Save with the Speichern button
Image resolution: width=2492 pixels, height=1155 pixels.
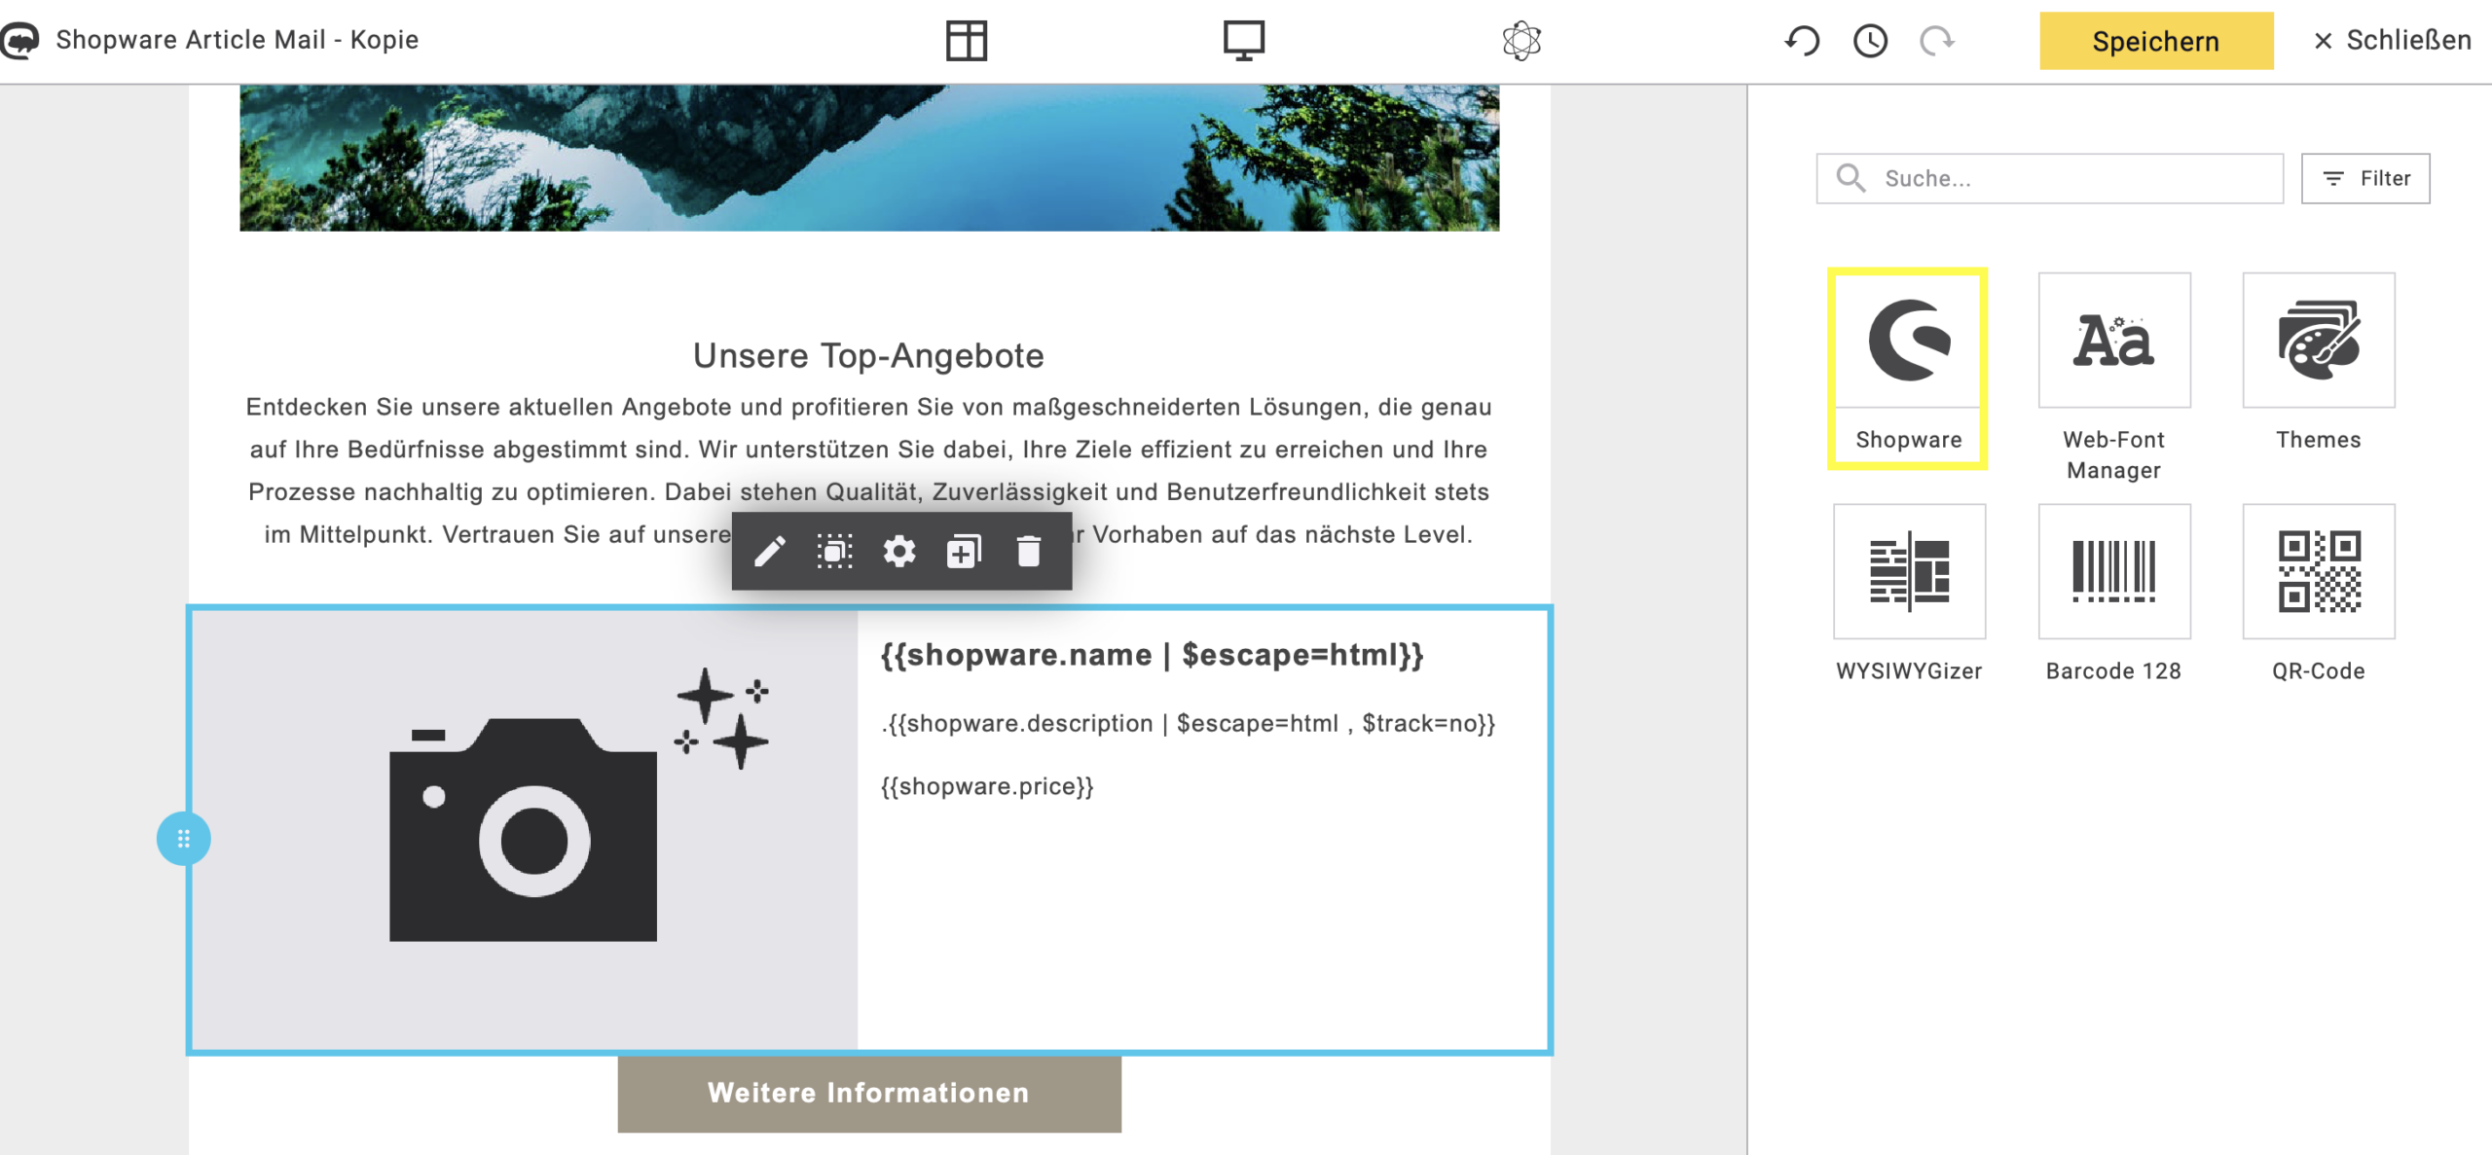click(x=2156, y=41)
